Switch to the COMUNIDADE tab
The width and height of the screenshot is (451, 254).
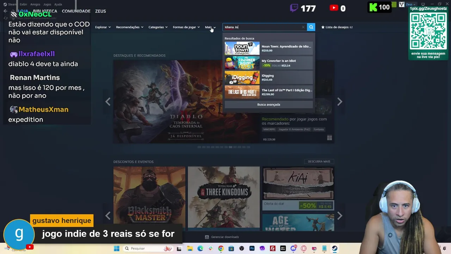pyautogui.click(x=76, y=11)
